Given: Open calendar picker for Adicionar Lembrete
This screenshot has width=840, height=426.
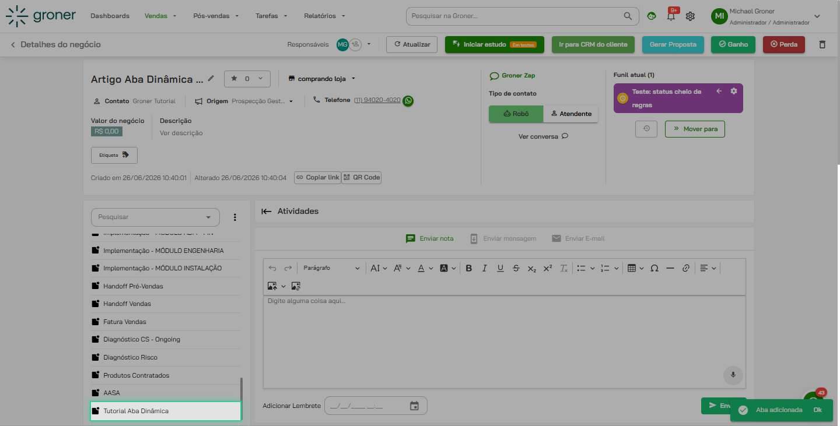Looking at the screenshot, I should pyautogui.click(x=414, y=406).
